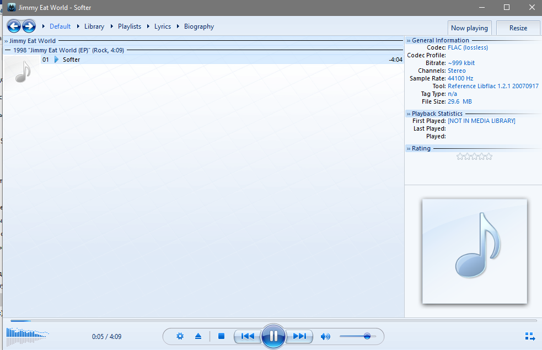Select the track Softer in the playlist
This screenshot has height=350, width=542.
[222, 60]
